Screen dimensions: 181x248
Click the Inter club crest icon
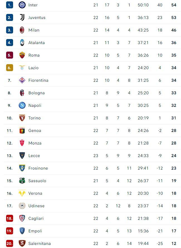click(22, 5)
